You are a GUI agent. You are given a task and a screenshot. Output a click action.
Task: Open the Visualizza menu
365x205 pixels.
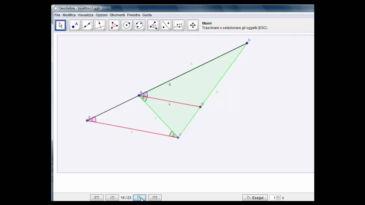[86, 15]
